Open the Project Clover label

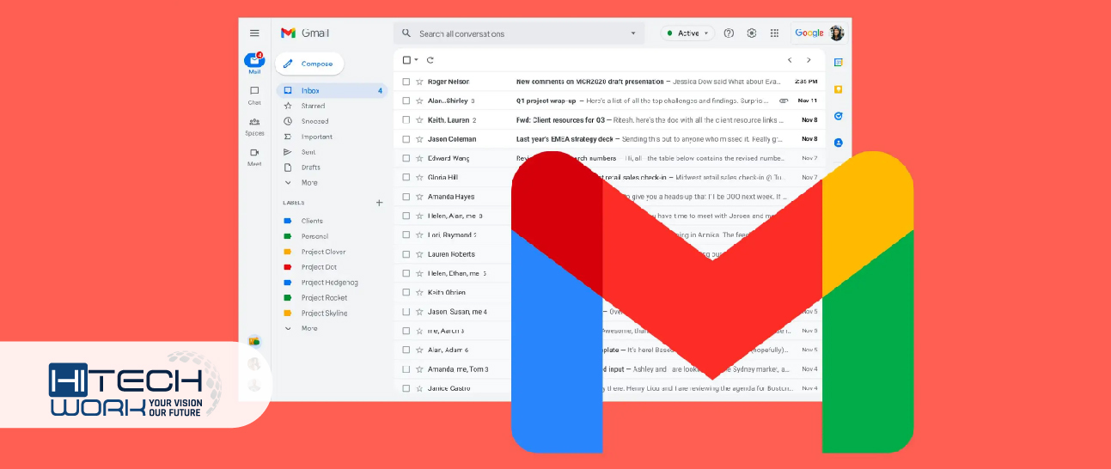[323, 252]
